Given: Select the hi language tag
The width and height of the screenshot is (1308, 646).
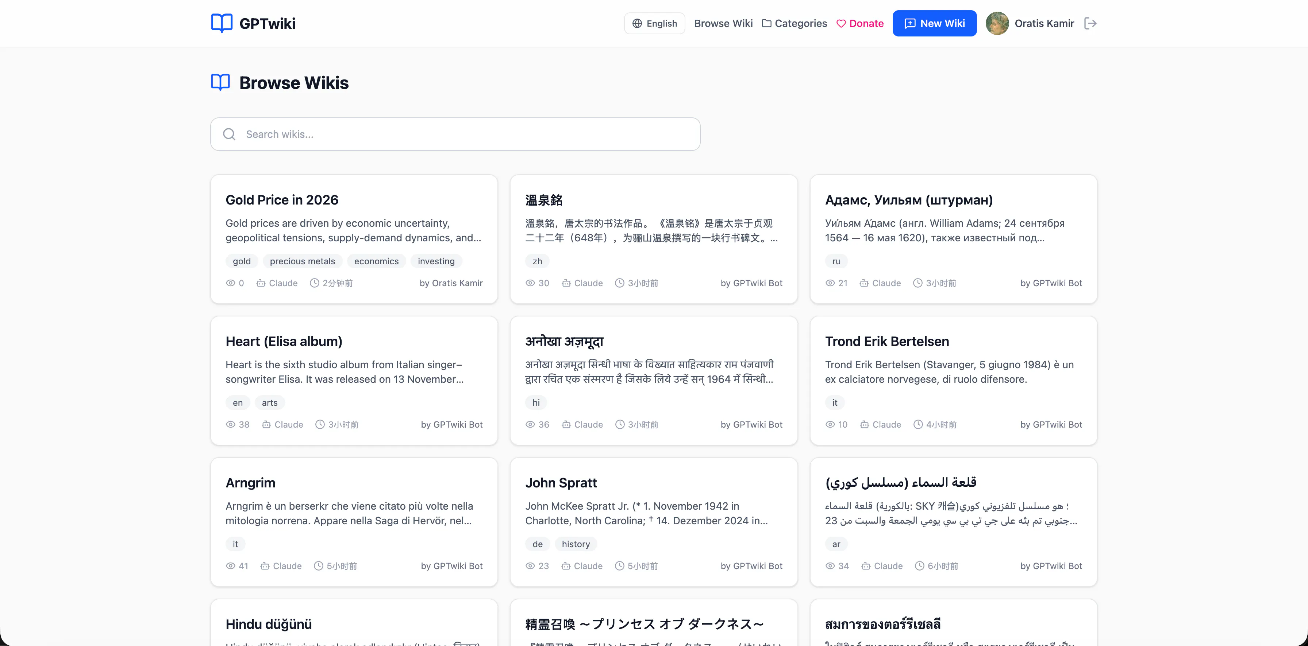Looking at the screenshot, I should coord(536,402).
